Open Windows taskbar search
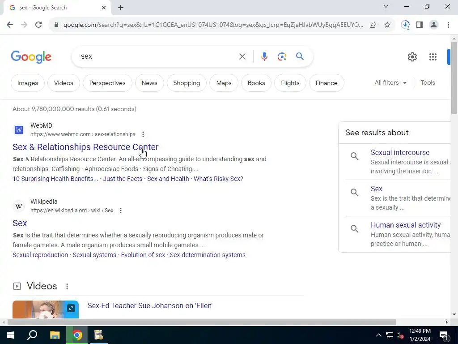The image size is (458, 344). [32, 335]
